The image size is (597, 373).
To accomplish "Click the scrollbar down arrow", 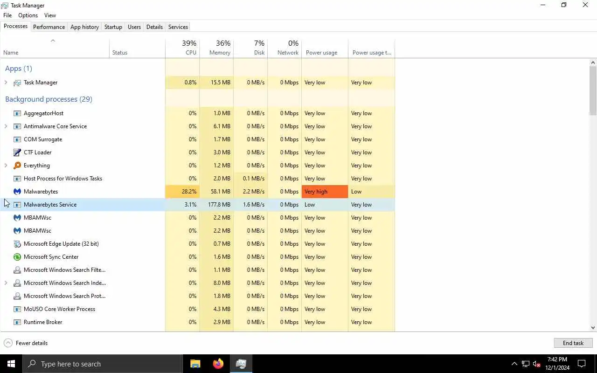I will pos(593,328).
